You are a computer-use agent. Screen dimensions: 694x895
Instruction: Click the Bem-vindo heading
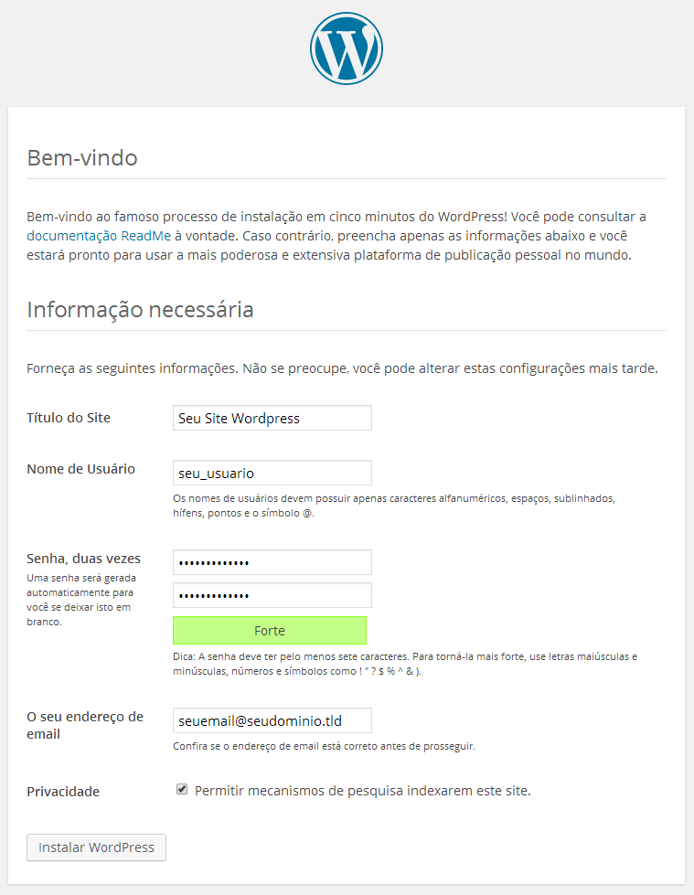coord(82,158)
